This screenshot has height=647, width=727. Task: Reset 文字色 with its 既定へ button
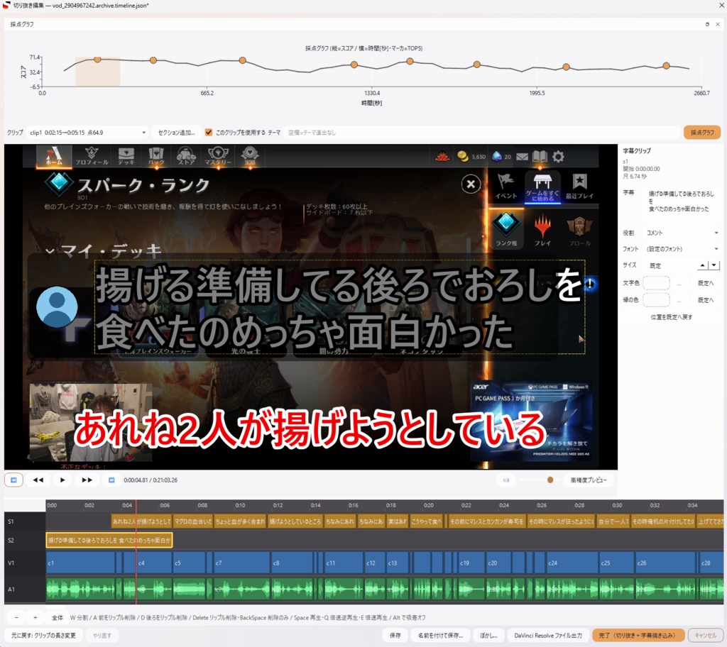[706, 283]
